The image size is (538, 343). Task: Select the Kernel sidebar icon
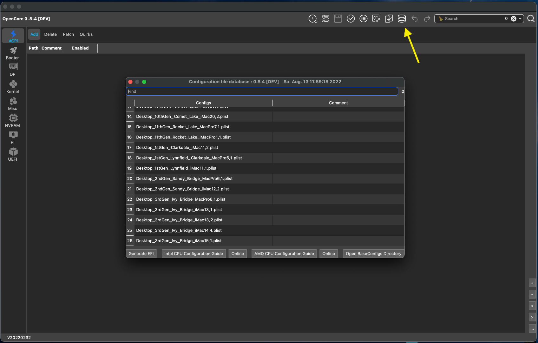(x=13, y=87)
